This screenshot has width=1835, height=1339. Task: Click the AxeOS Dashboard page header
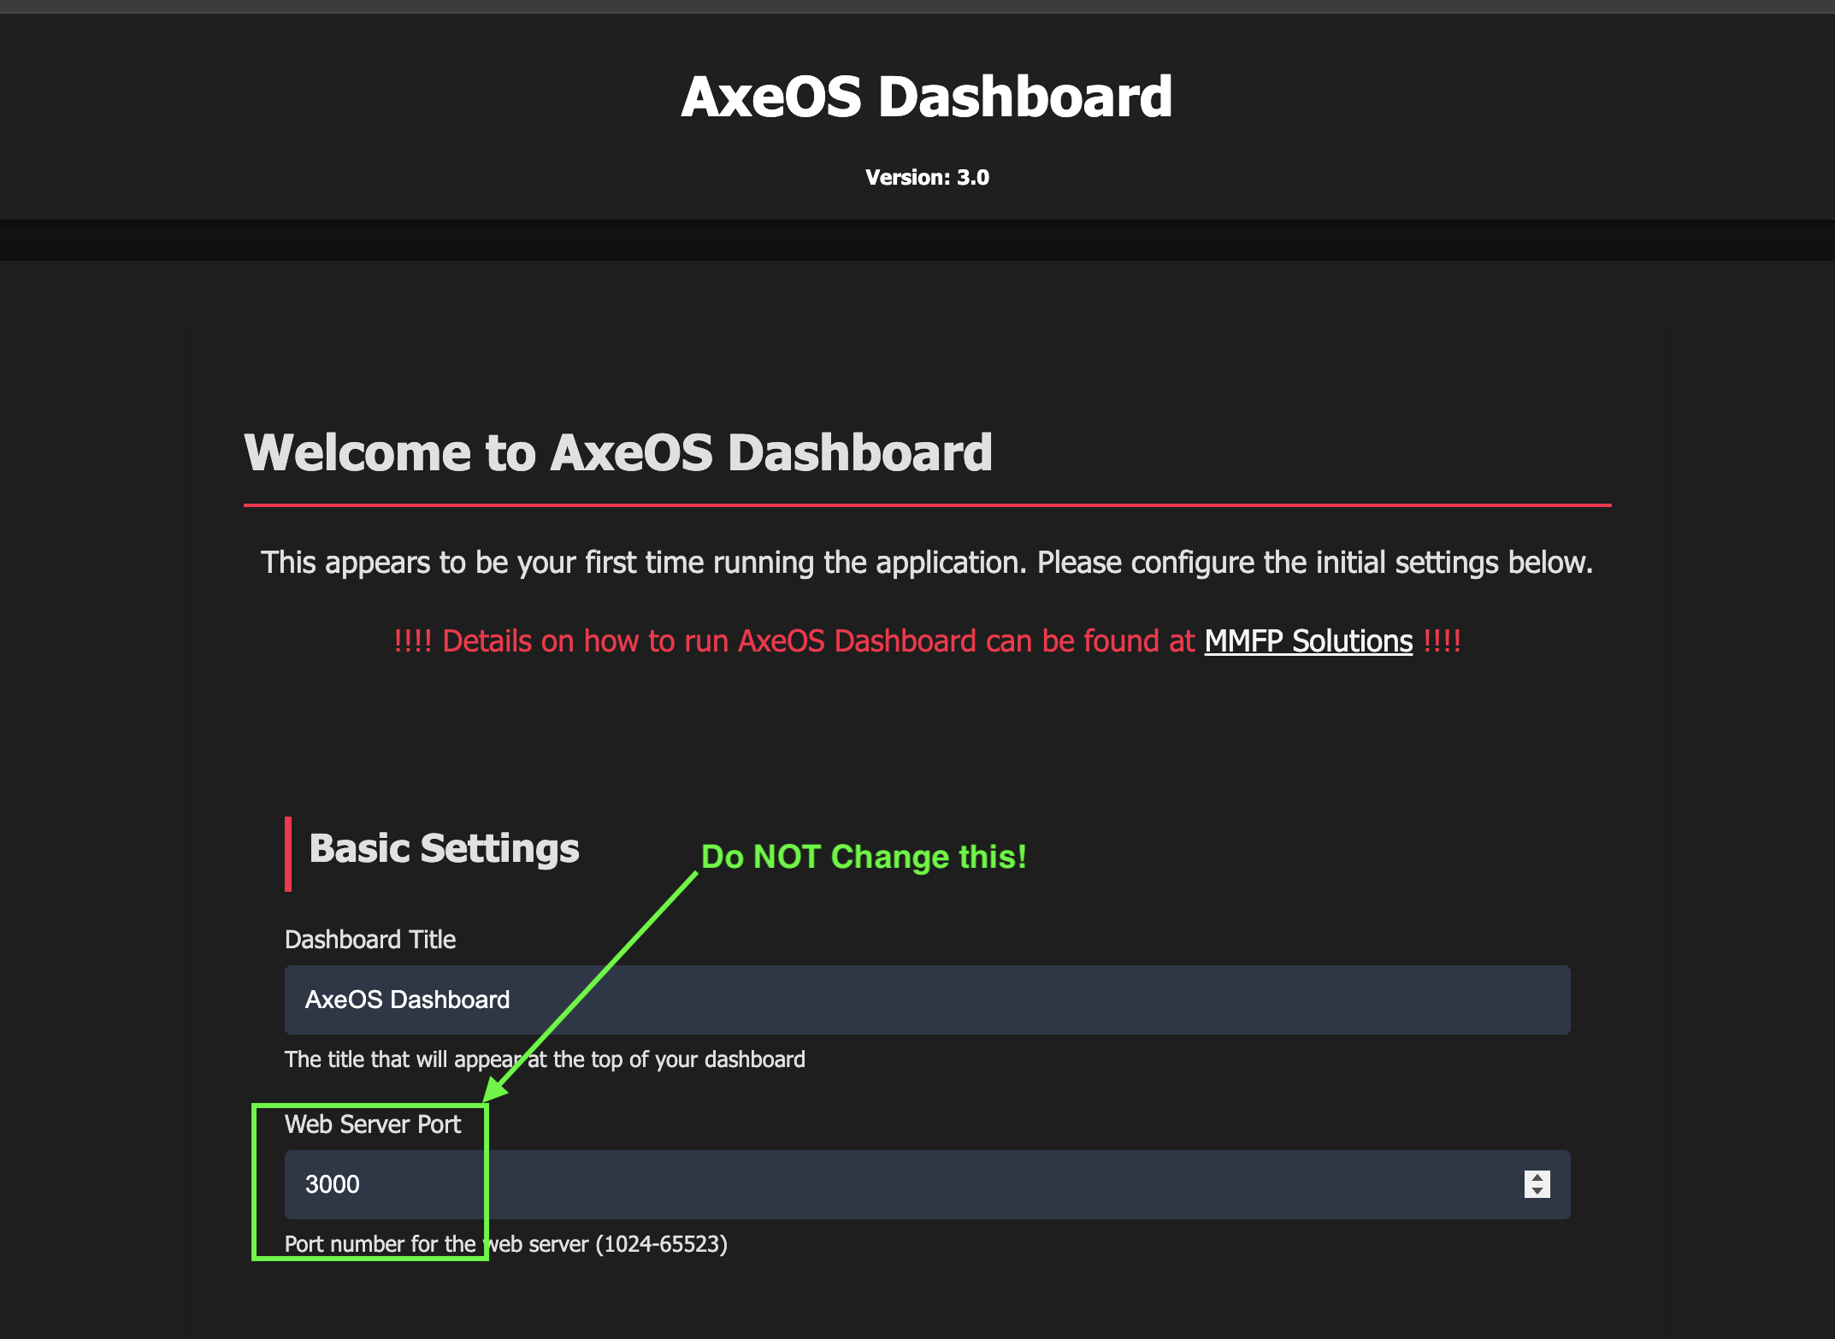(927, 95)
